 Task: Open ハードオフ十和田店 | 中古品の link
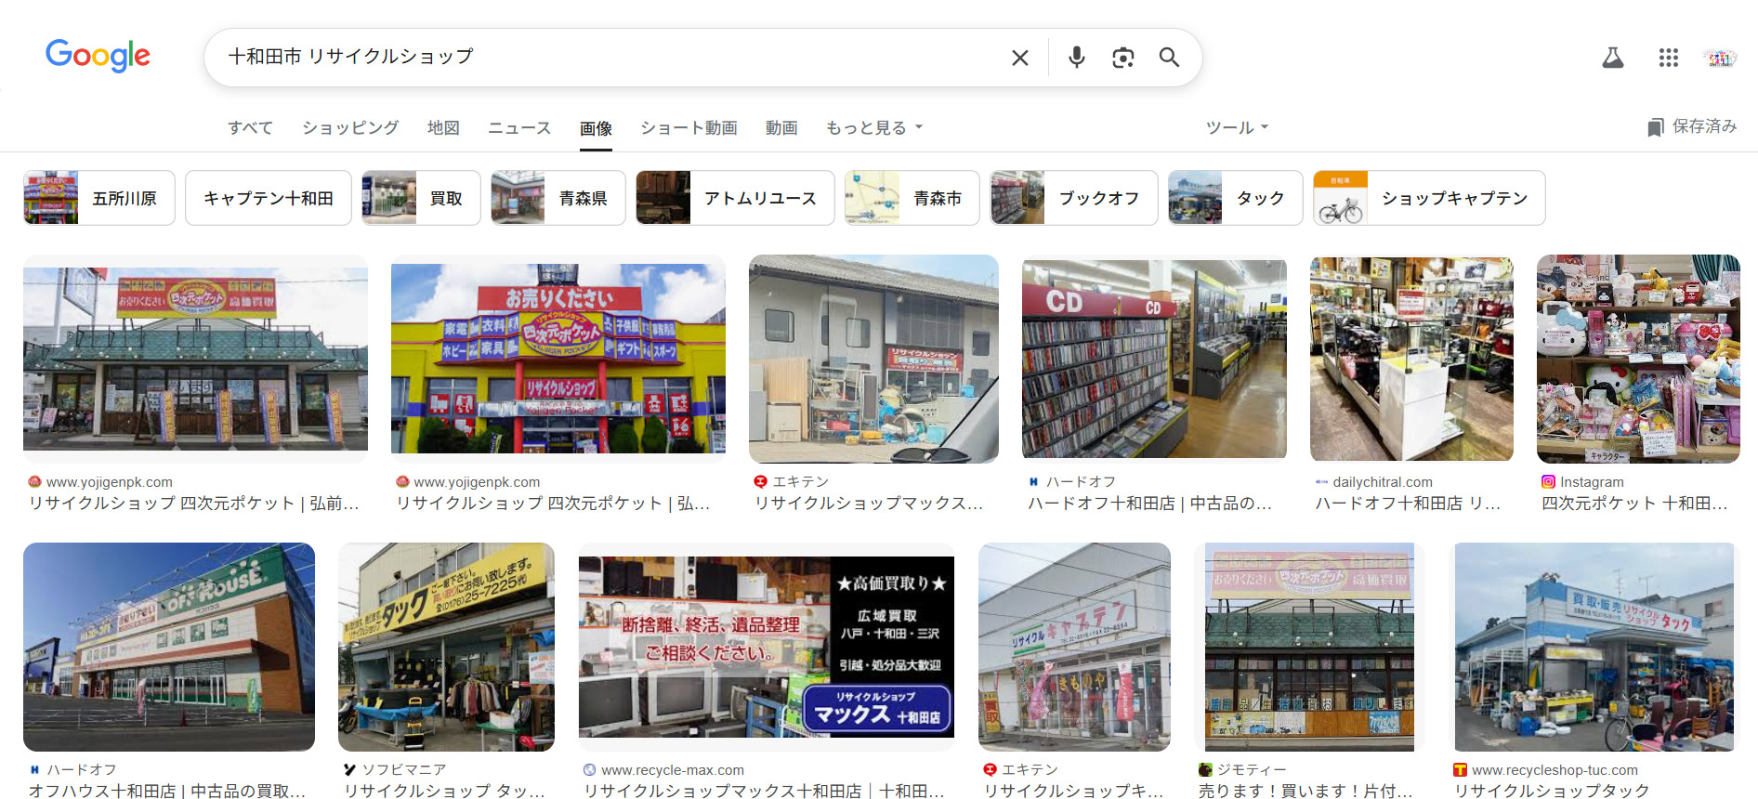1149,503
